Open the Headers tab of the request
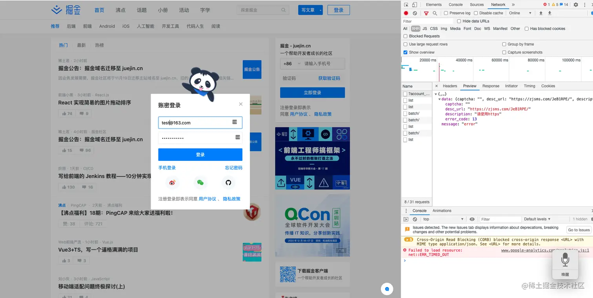Viewport: 593px width, 298px height. point(450,86)
